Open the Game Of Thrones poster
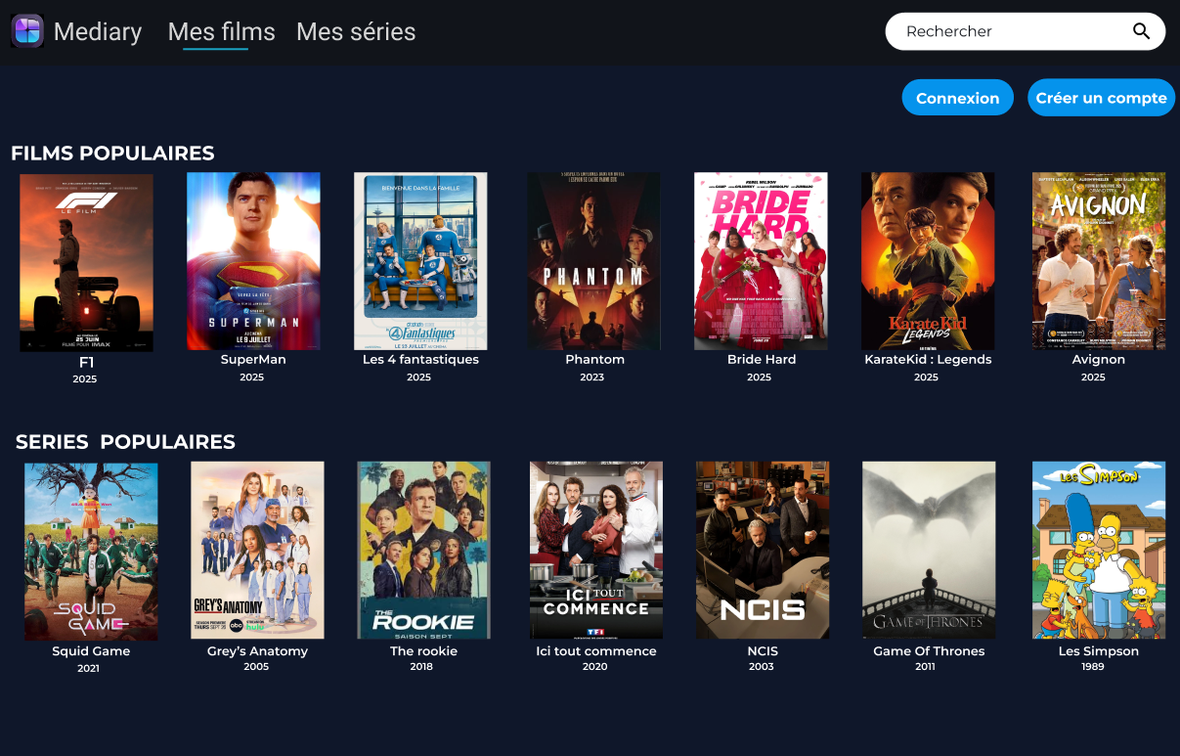This screenshot has height=756, width=1180. pyautogui.click(x=929, y=551)
